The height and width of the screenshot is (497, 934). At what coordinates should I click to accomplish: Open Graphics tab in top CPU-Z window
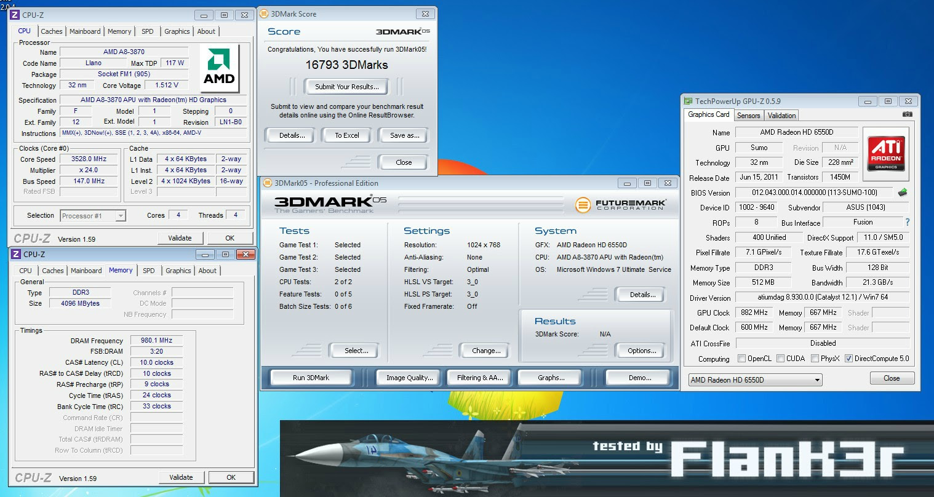[x=177, y=31]
